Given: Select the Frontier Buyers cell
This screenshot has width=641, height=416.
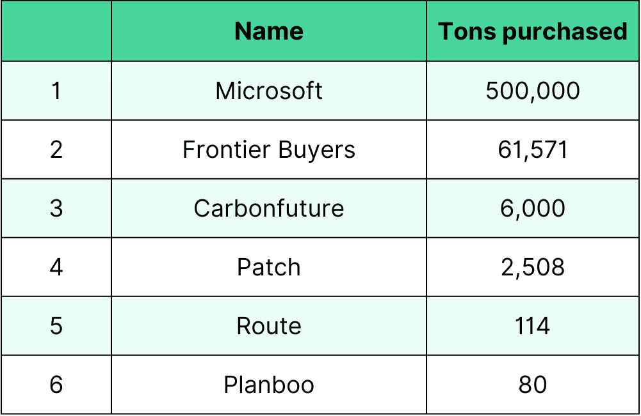Looking at the screenshot, I should [269, 150].
